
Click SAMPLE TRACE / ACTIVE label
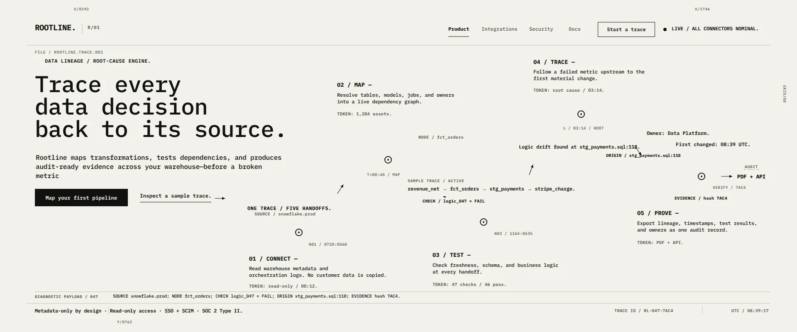pyautogui.click(x=436, y=181)
